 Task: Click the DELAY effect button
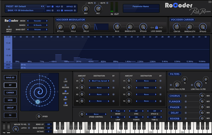[x=175, y=113]
